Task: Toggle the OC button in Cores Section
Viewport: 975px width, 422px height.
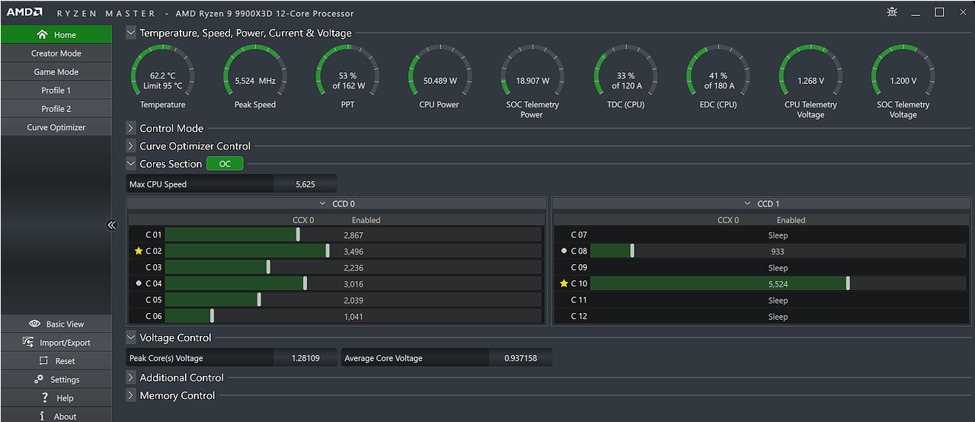Action: [x=225, y=164]
